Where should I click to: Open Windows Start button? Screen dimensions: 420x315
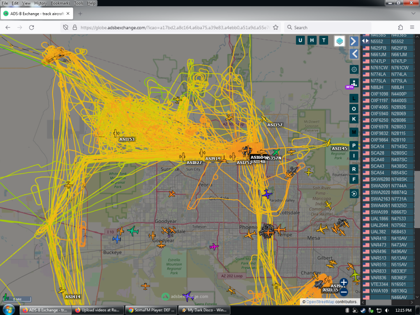pyautogui.click(x=8, y=310)
